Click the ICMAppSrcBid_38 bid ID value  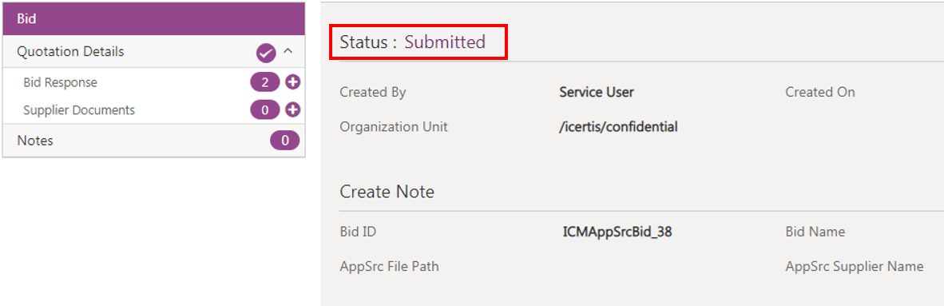[x=617, y=232]
